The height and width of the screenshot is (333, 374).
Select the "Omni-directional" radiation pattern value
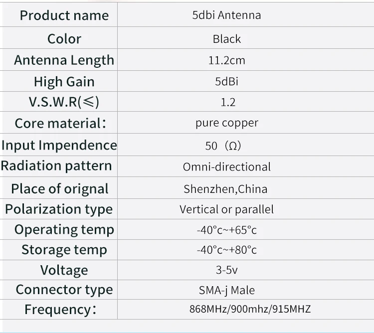point(227,167)
